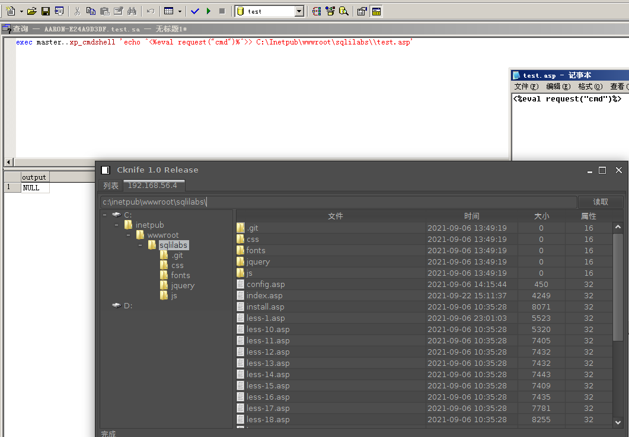Sort by the 文件 column header
This screenshot has width=629, height=437.
336,216
